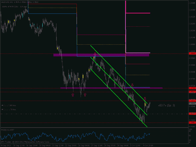This screenshot has height=147, width=196.
Task: Click the gray current price label 0.9565
Action: 192,104
